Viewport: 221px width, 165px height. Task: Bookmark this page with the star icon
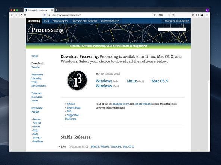172,15
